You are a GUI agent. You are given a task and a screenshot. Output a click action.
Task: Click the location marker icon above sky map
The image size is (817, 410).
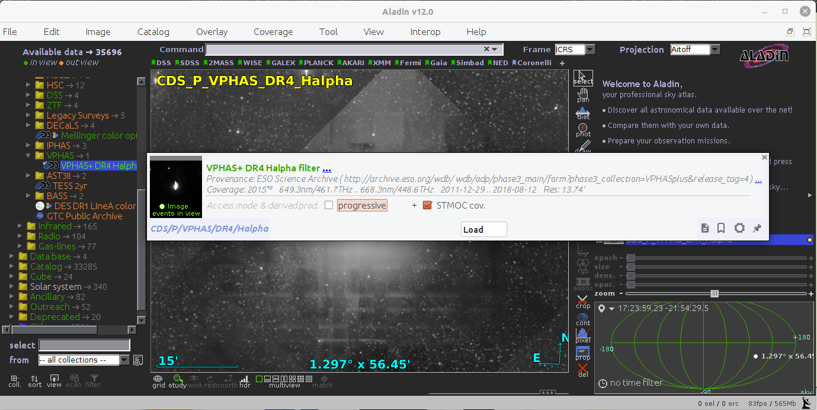[602, 309]
